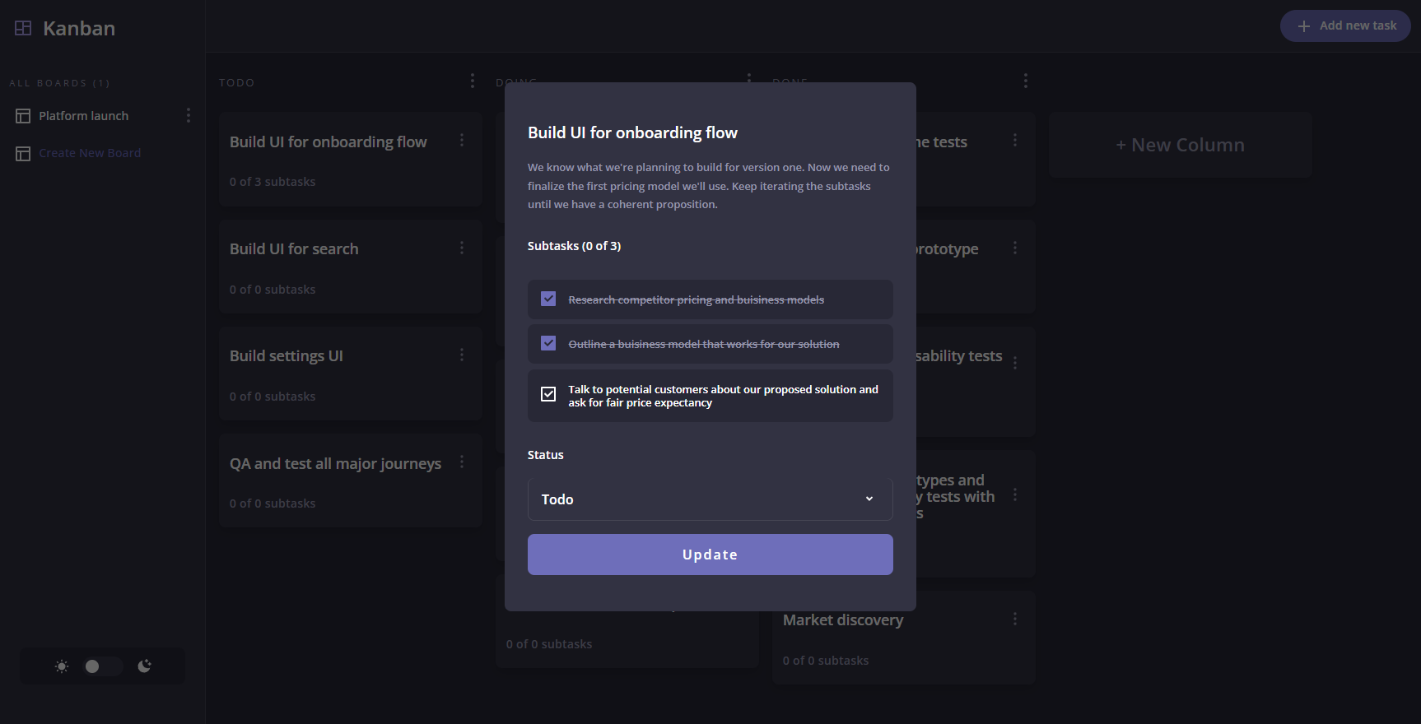Toggle the light/dark theme switch

[x=103, y=666]
